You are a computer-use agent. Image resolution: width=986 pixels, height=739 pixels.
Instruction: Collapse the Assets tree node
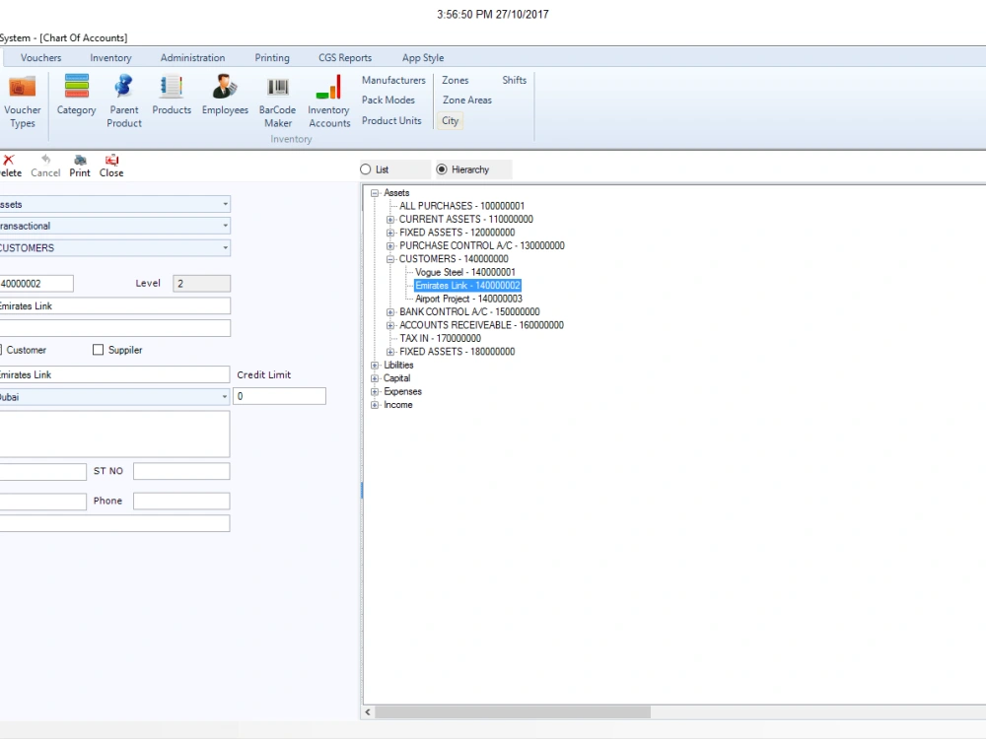tap(375, 193)
